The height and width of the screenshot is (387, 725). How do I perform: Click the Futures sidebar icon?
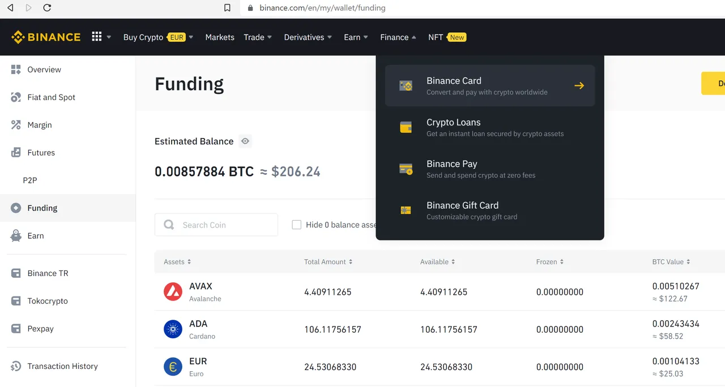(16, 153)
